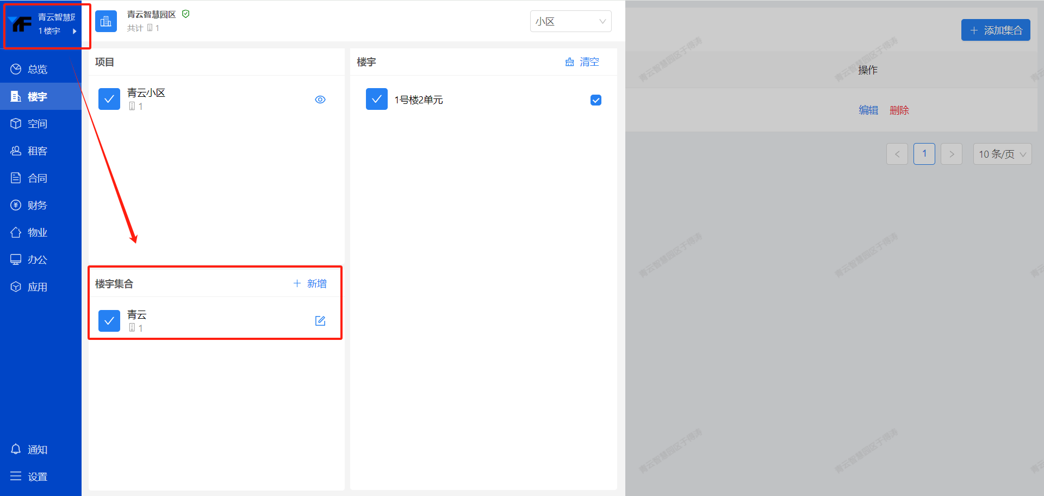Toggle the 青云小区 project checkbox
The image size is (1044, 496).
(x=109, y=99)
